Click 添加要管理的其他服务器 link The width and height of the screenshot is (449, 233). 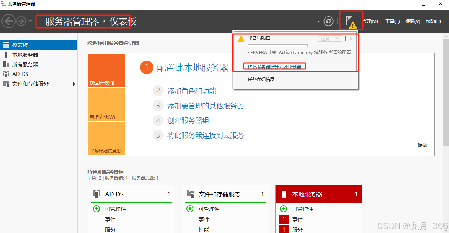coord(206,106)
